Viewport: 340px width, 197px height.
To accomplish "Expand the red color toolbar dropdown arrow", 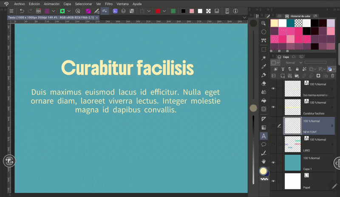I will [164, 11].
